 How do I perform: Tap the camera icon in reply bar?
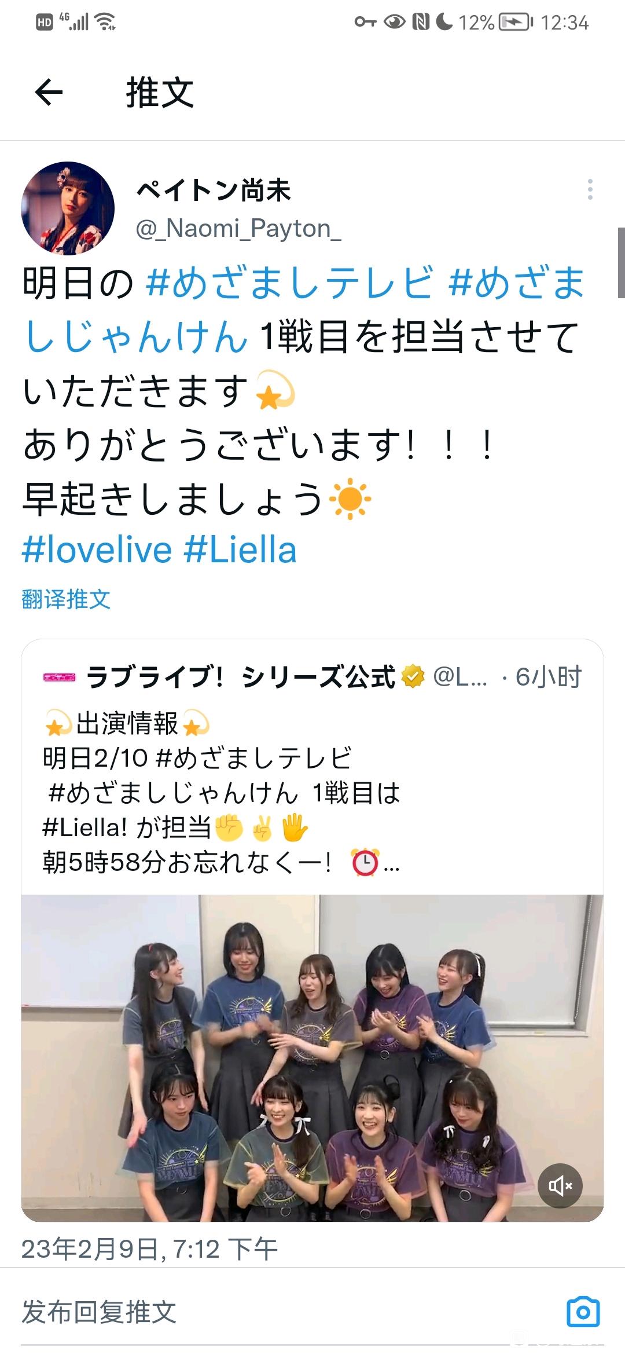pos(583,1311)
